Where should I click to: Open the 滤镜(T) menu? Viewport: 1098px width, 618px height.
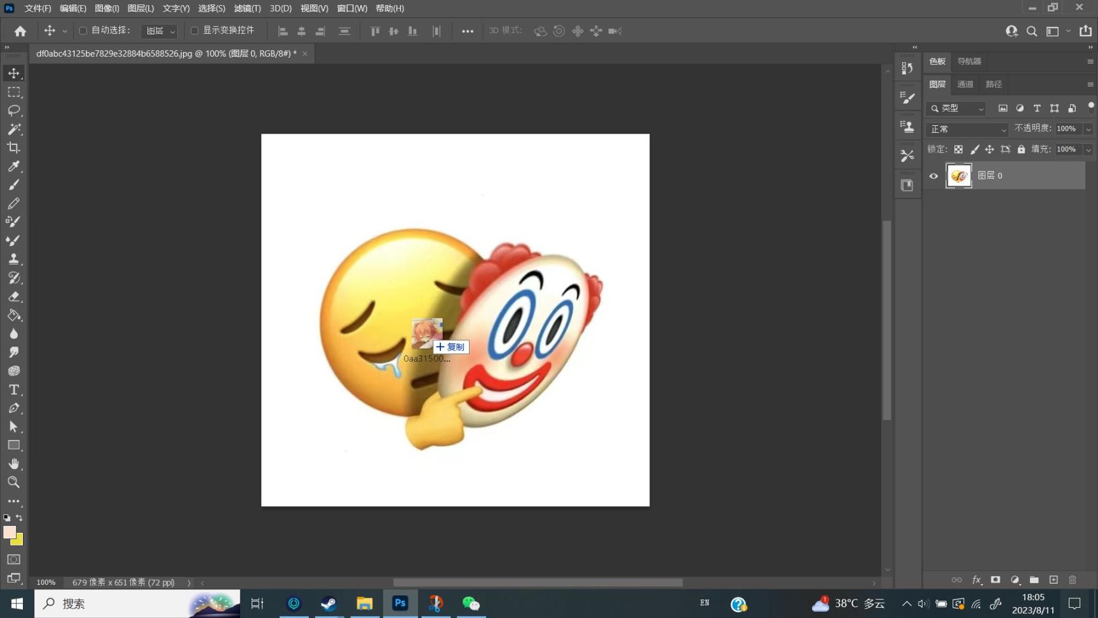247,8
